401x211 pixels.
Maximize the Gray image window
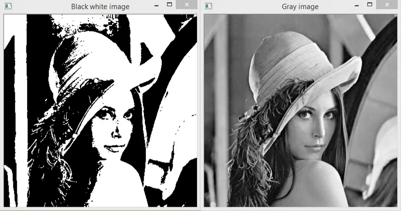[370, 5]
